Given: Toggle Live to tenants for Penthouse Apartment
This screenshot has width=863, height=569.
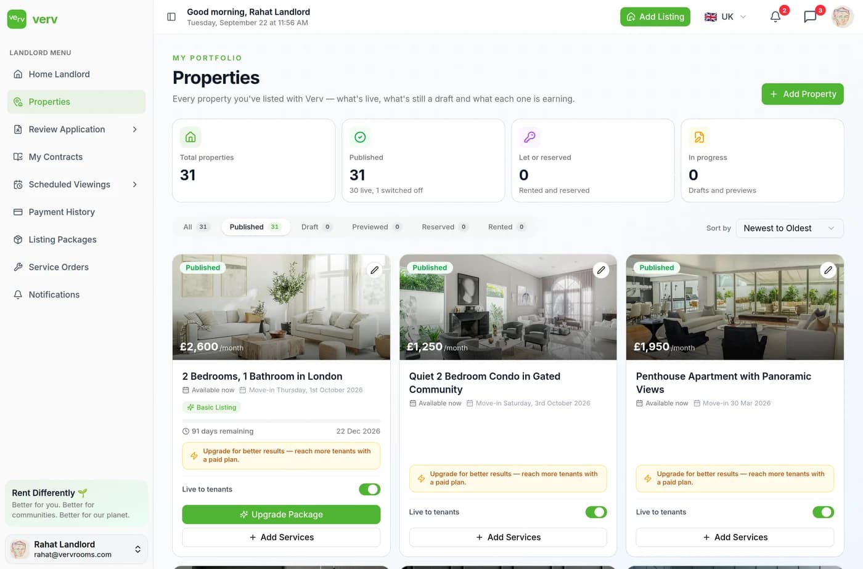Looking at the screenshot, I should point(823,512).
